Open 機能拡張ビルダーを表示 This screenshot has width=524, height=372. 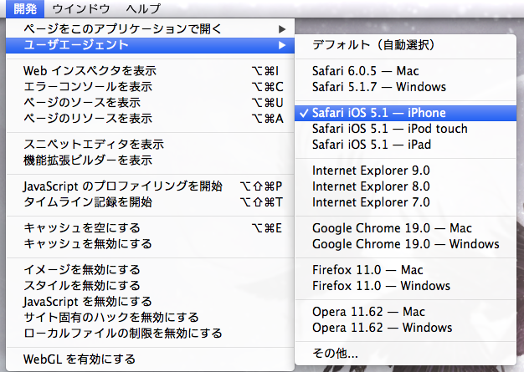coord(150,161)
